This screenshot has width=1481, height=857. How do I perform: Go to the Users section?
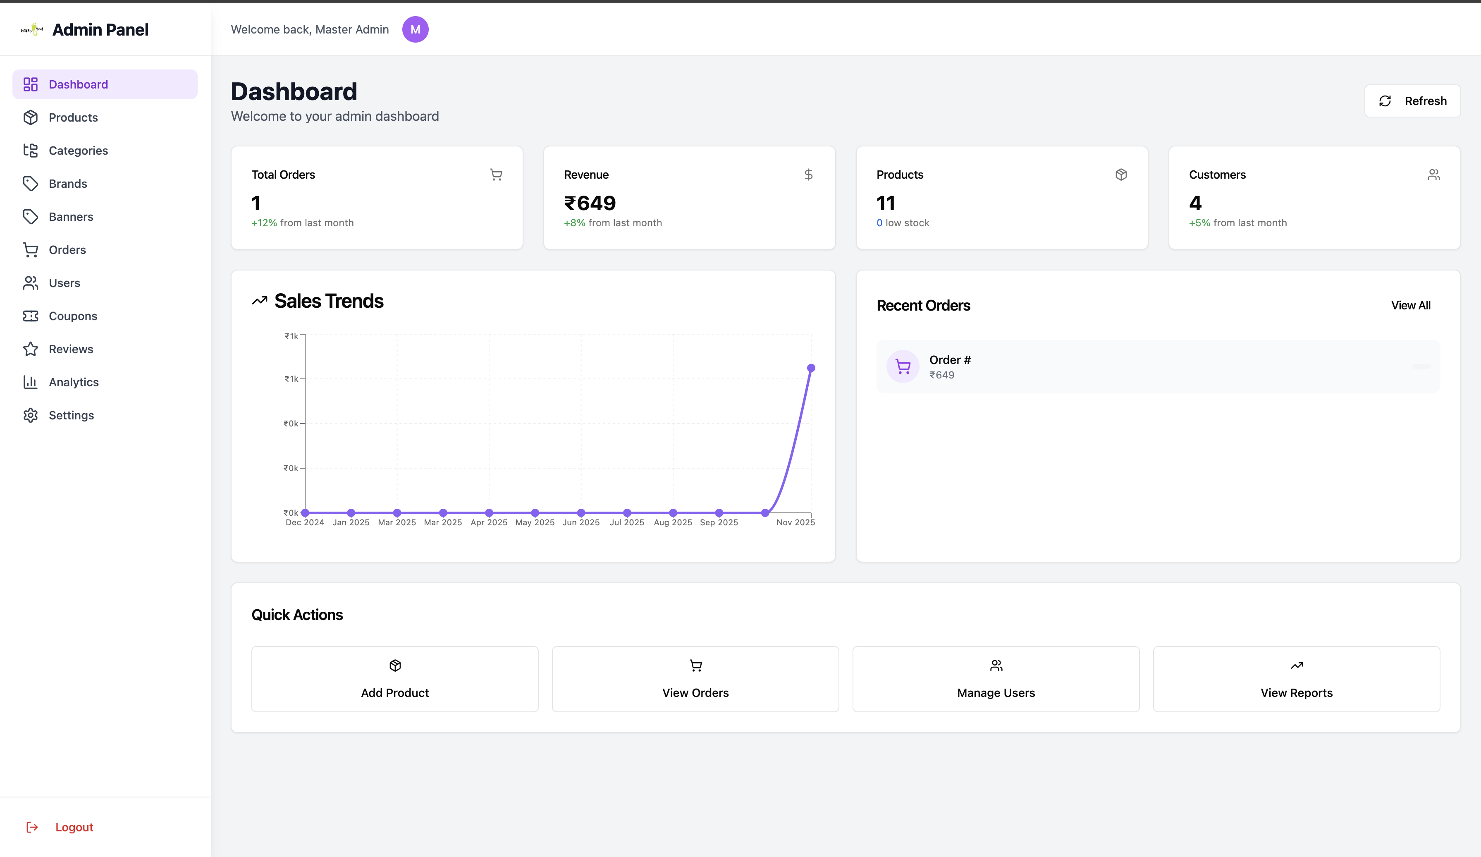pos(64,283)
